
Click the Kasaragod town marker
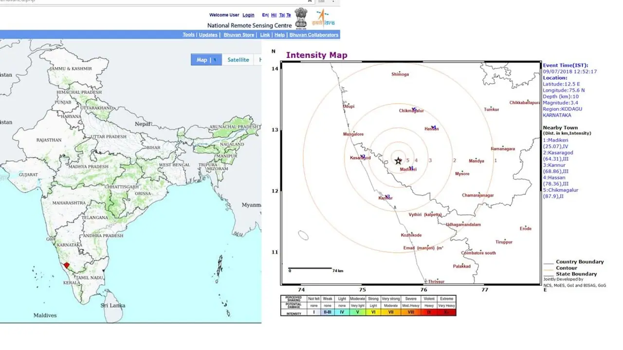[363, 156]
